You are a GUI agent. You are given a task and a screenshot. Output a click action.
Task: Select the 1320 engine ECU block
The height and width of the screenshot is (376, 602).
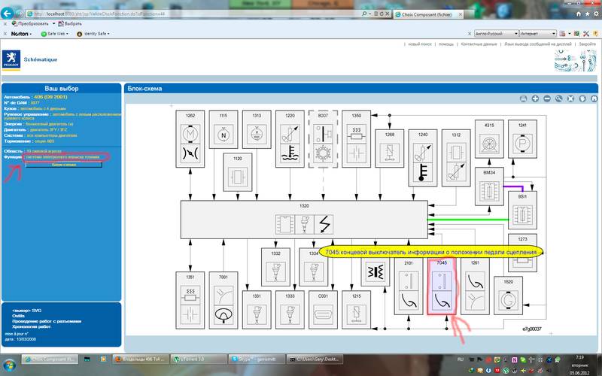click(304, 220)
